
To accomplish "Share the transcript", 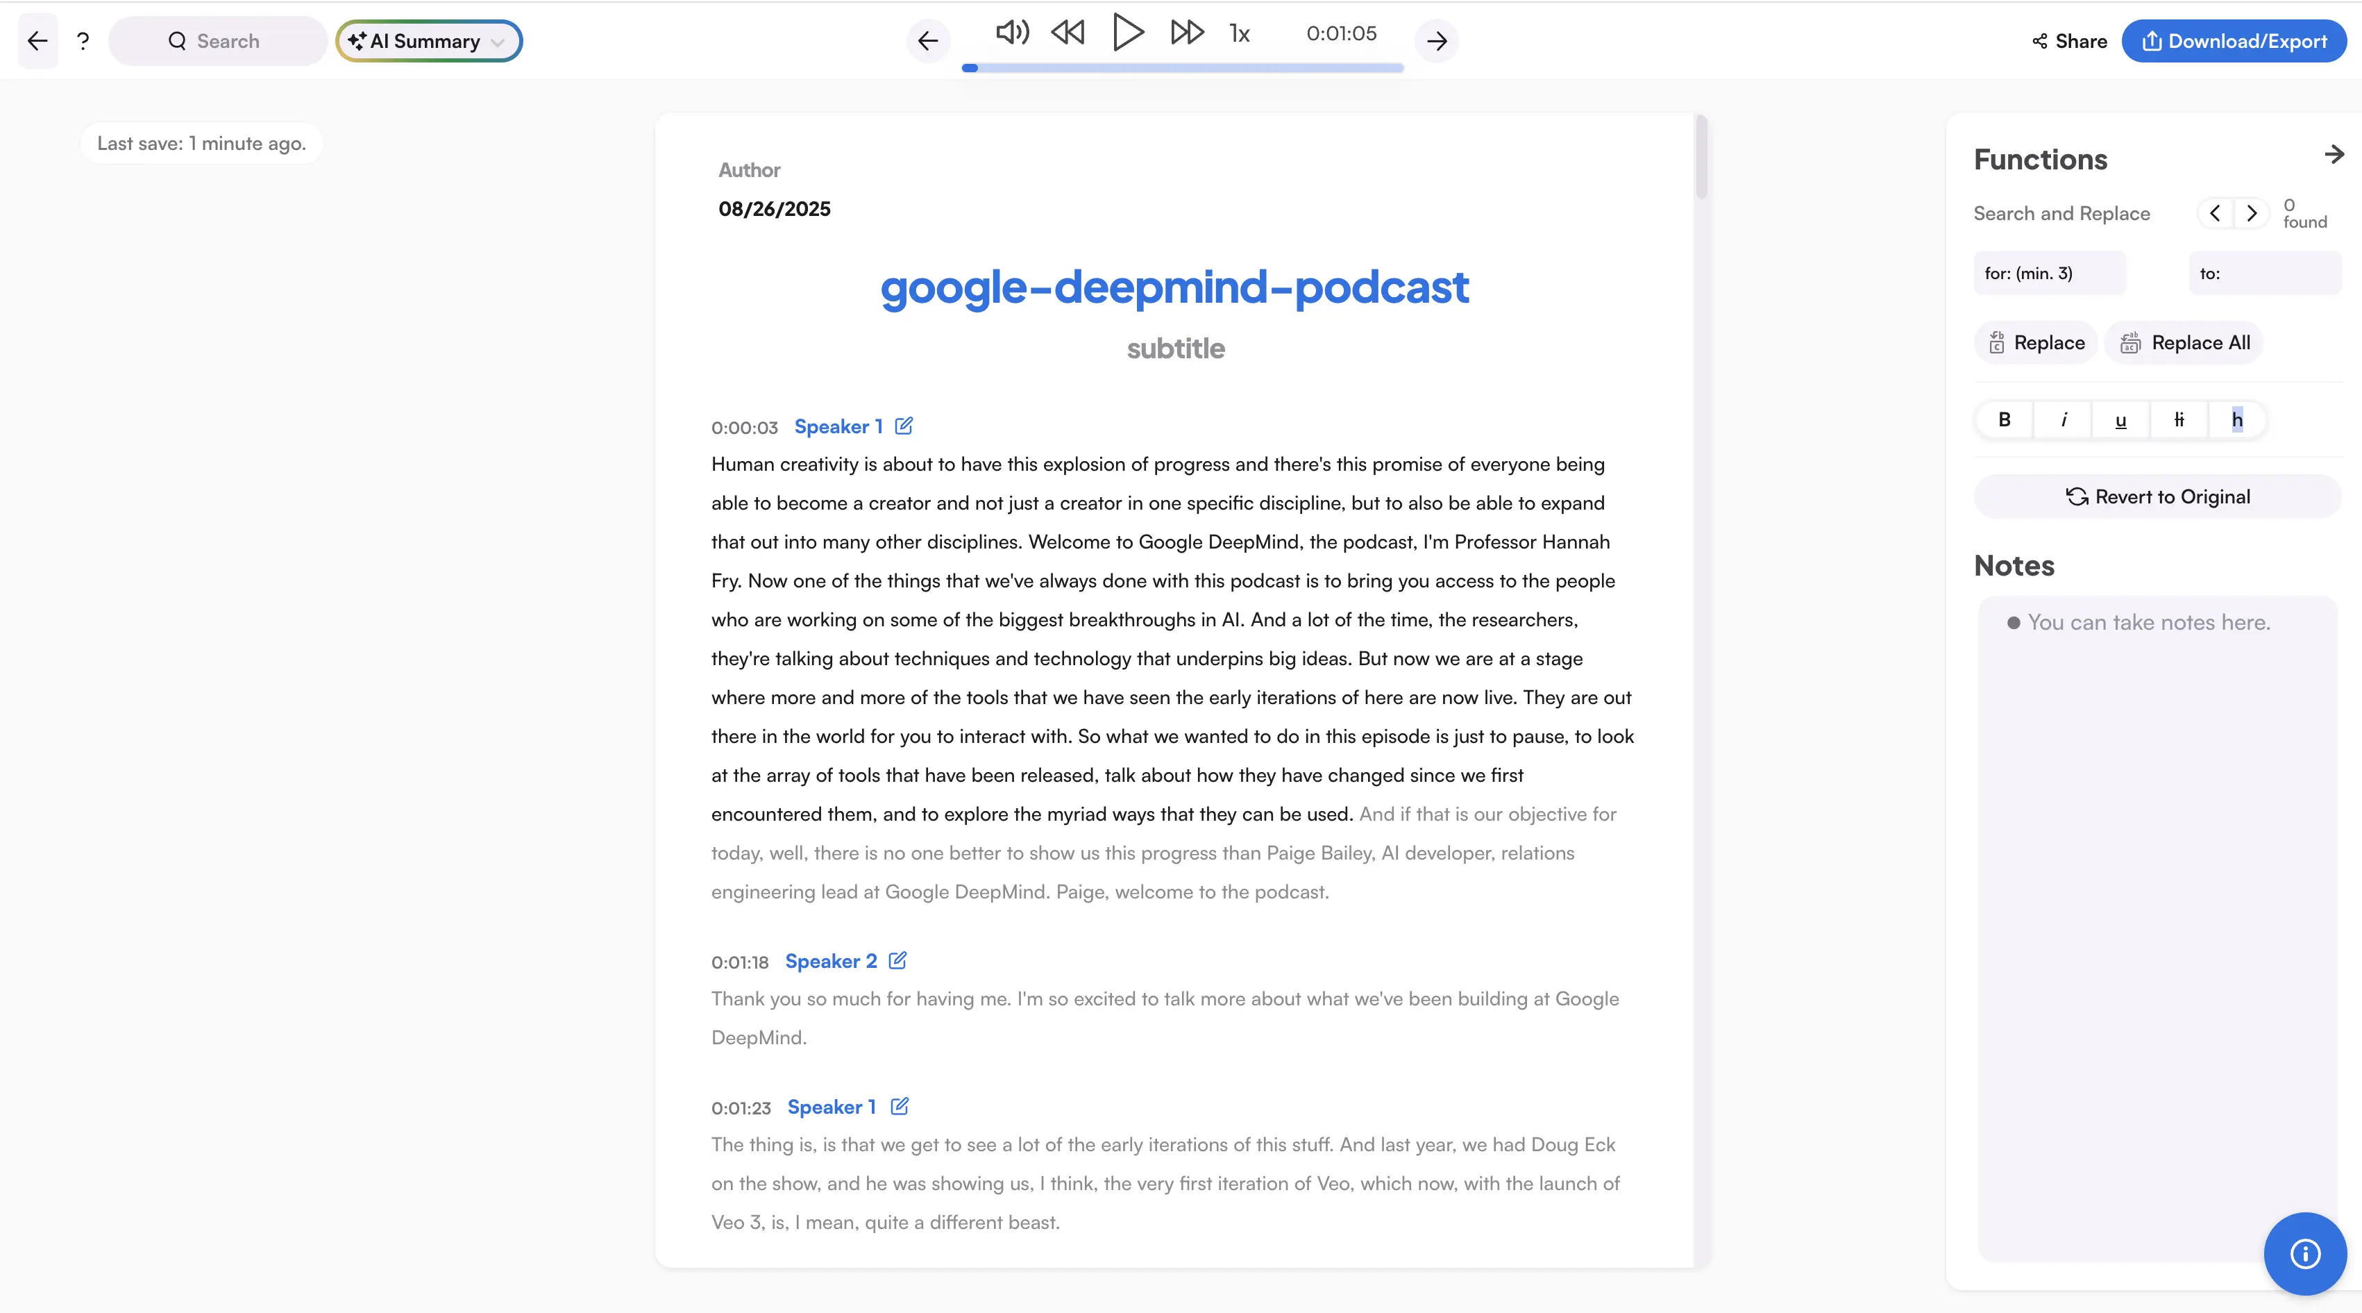I will point(2068,40).
